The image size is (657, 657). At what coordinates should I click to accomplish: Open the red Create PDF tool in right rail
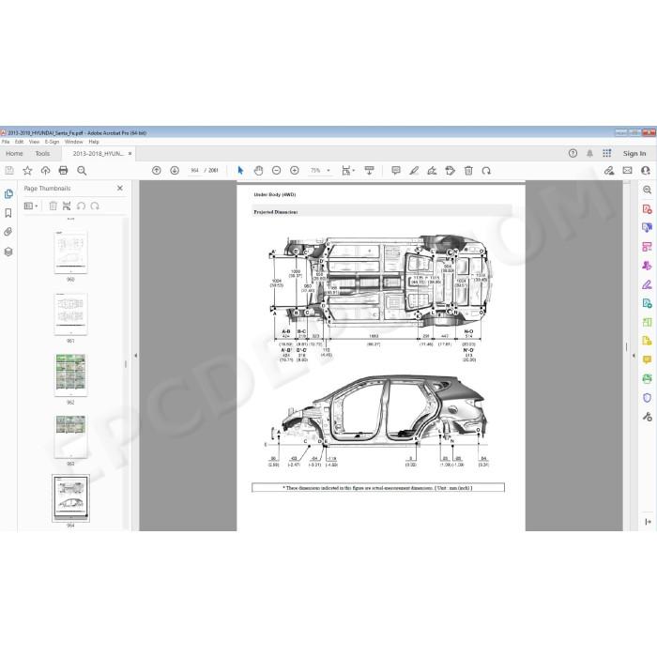tap(647, 208)
